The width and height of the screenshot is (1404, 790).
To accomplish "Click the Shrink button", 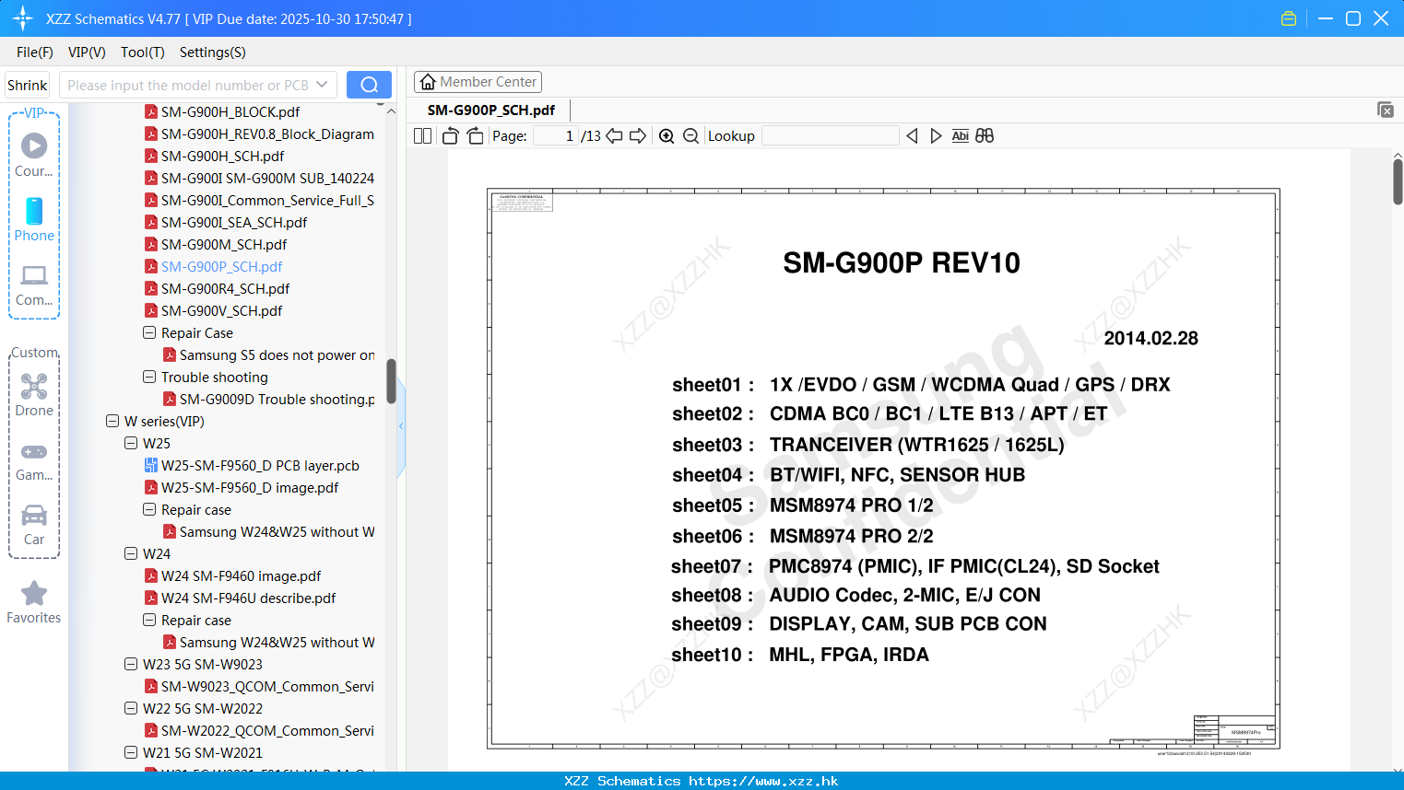I will point(28,85).
